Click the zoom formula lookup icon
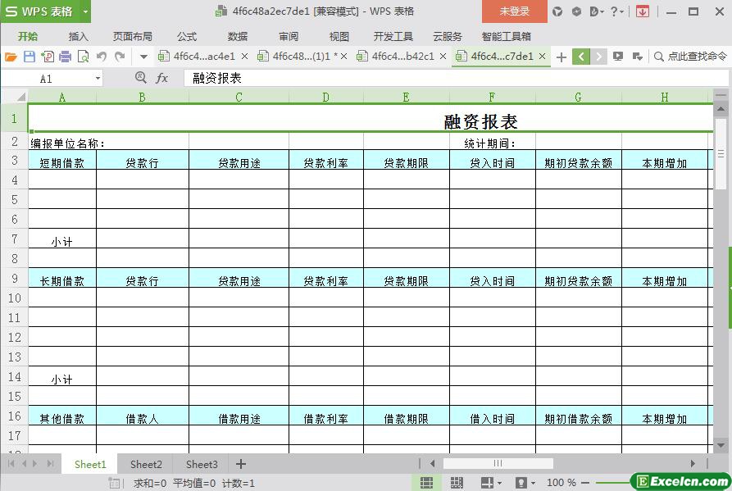This screenshot has height=491, width=732. (140, 78)
